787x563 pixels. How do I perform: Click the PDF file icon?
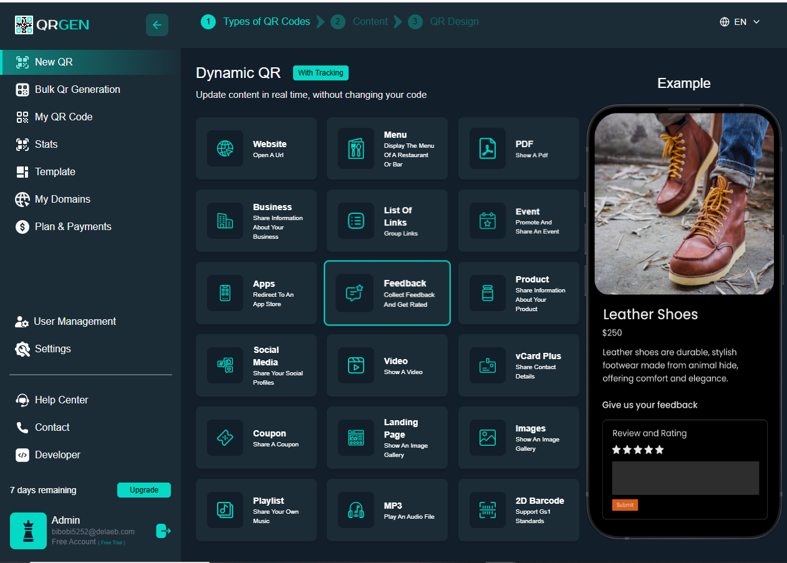tap(488, 148)
